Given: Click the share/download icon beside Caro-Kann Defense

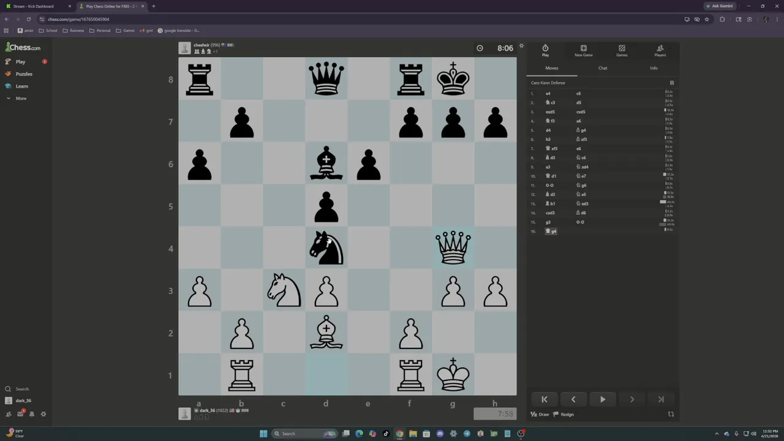Looking at the screenshot, I should (671, 83).
